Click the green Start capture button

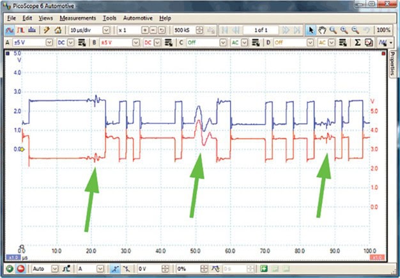point(9,269)
